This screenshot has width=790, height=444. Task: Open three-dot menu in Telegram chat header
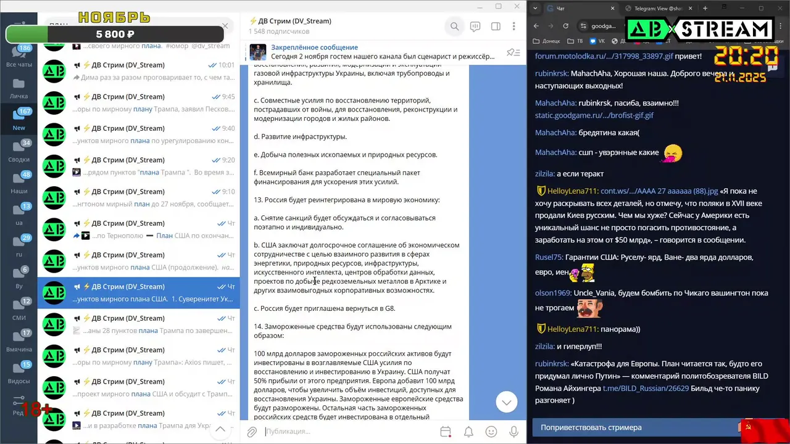(513, 27)
